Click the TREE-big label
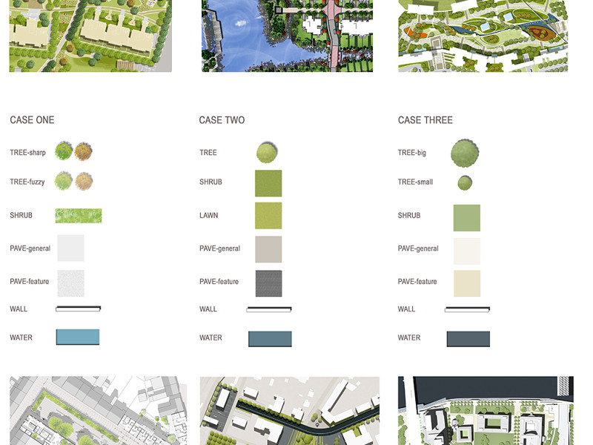593x445 pixels. (x=412, y=153)
